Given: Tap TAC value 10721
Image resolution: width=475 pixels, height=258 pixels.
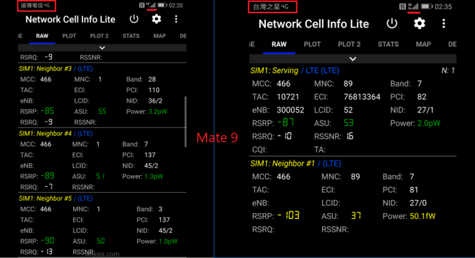Looking at the screenshot, I should (x=288, y=97).
